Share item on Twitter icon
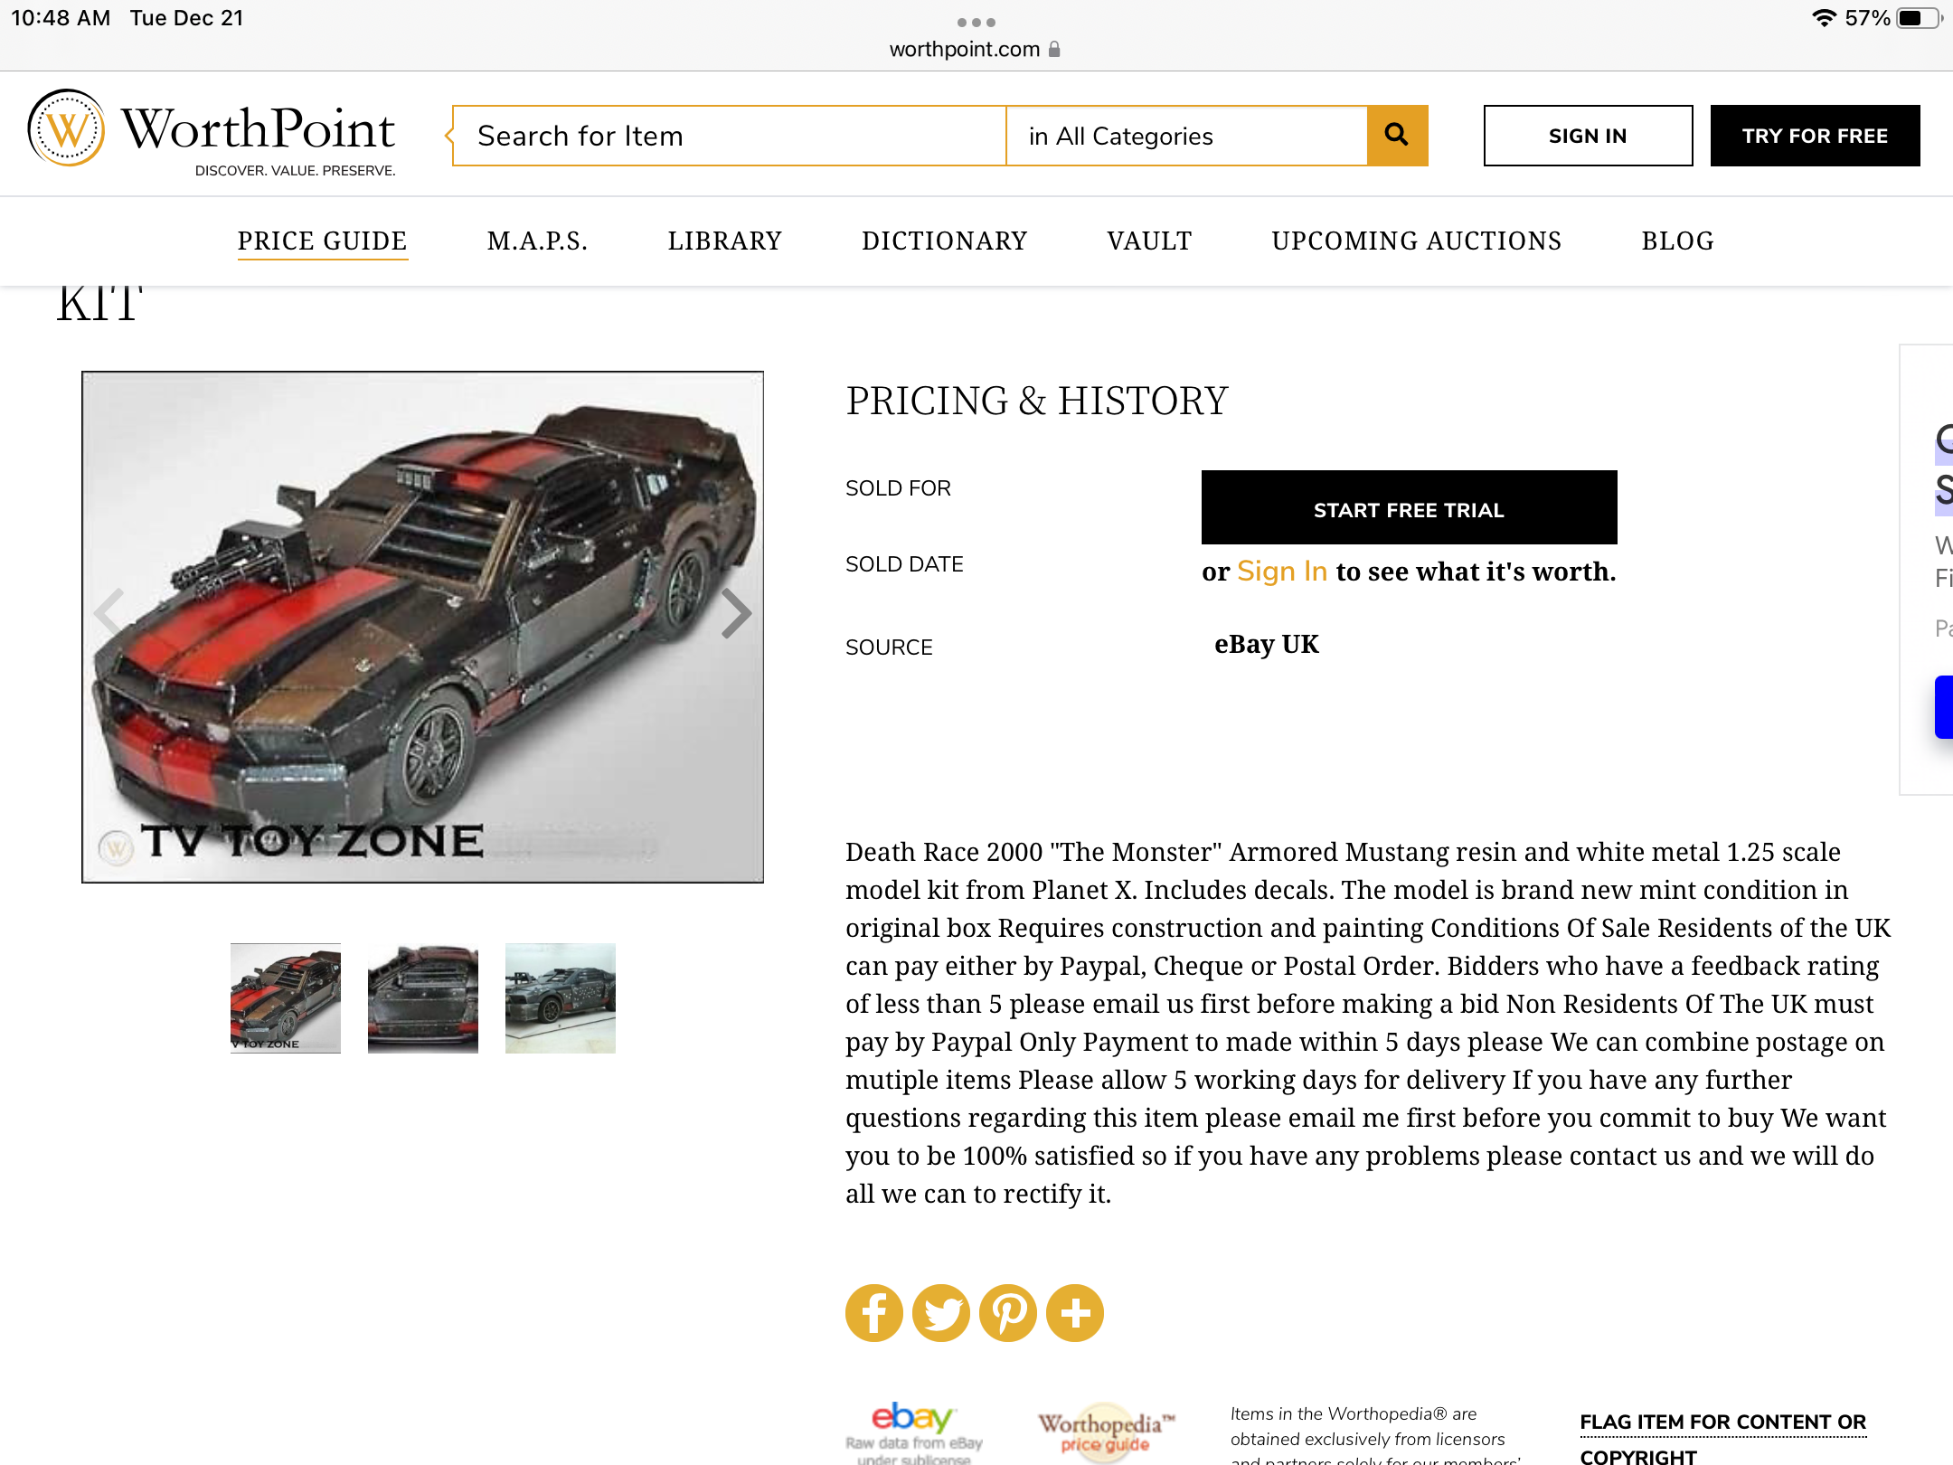Screen dimensions: 1953x1465 pos(940,1313)
